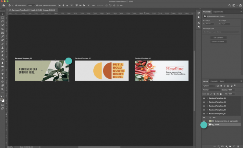Select the Eyedropper tool
The height and width of the screenshot is (148, 243).
pyautogui.click(x=2, y=36)
